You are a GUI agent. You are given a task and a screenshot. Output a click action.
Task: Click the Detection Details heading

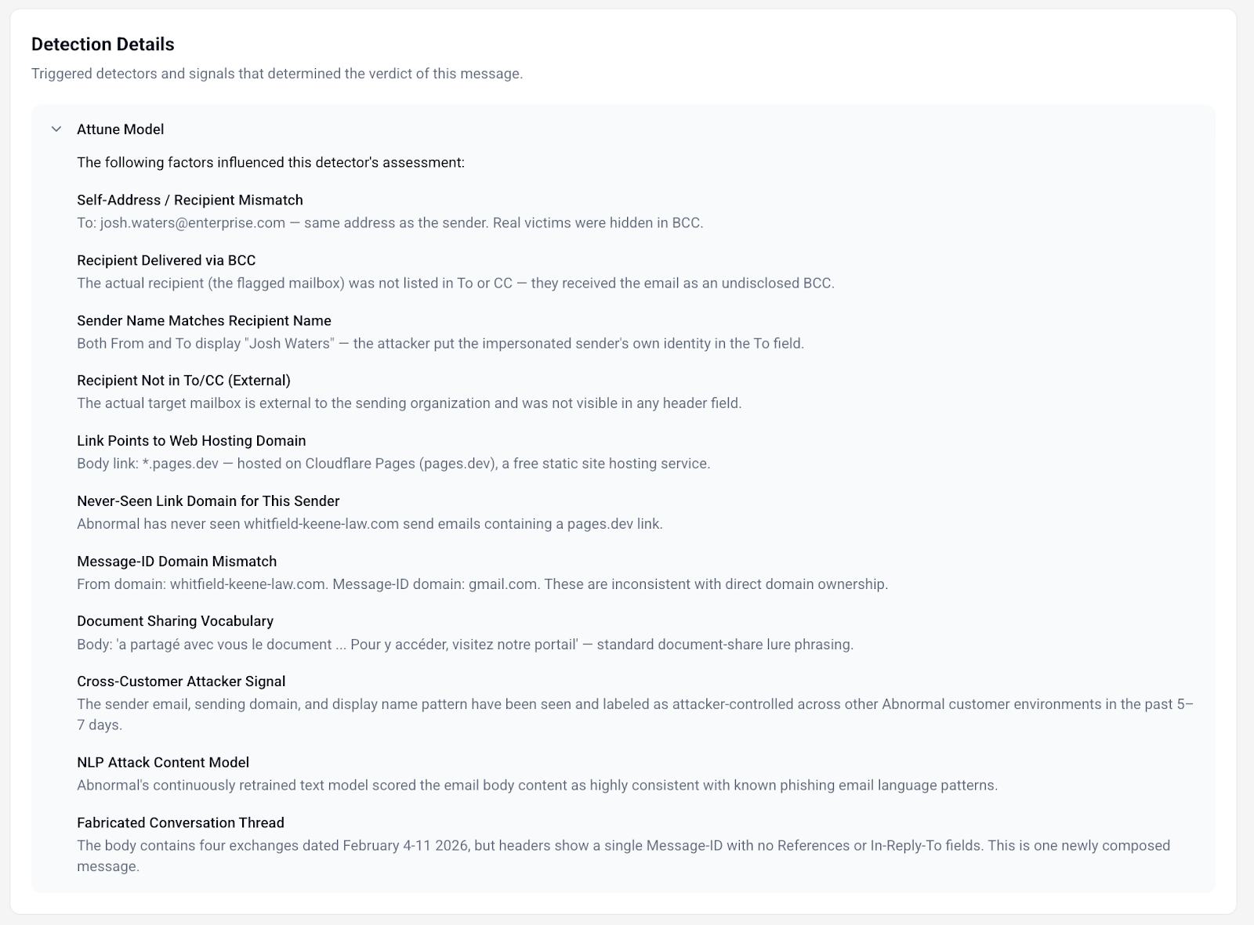pyautogui.click(x=103, y=44)
